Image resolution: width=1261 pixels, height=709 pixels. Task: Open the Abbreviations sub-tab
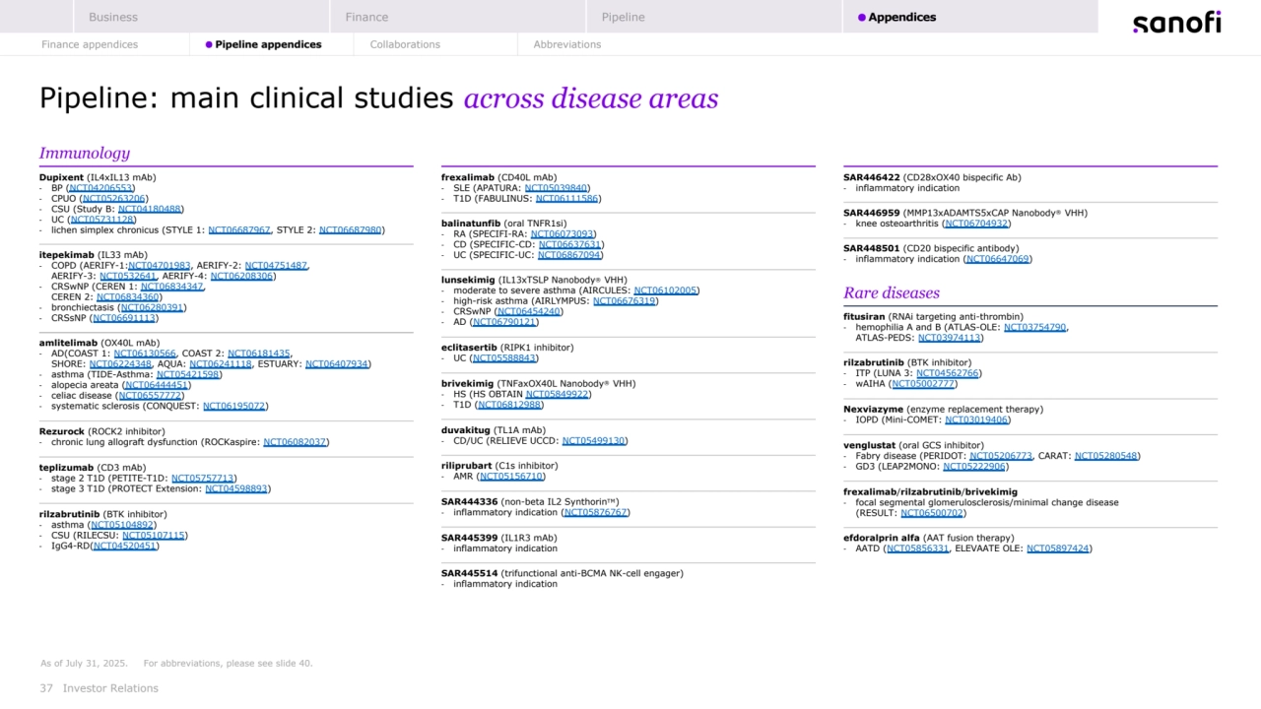coord(567,44)
